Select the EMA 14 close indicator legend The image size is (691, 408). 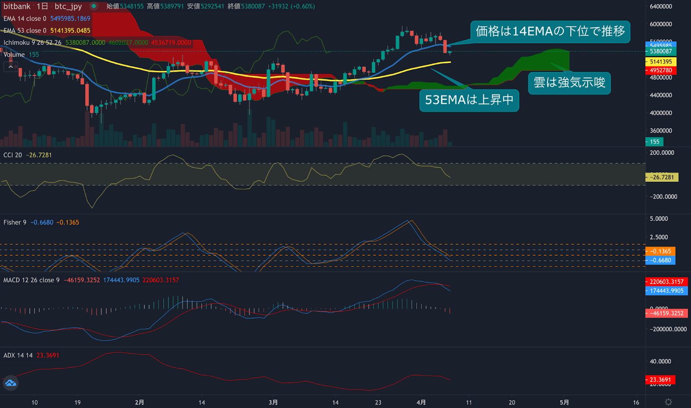pyautogui.click(x=25, y=19)
